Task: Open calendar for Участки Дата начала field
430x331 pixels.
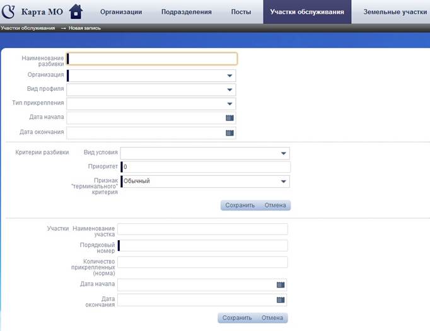Action: coord(281,285)
